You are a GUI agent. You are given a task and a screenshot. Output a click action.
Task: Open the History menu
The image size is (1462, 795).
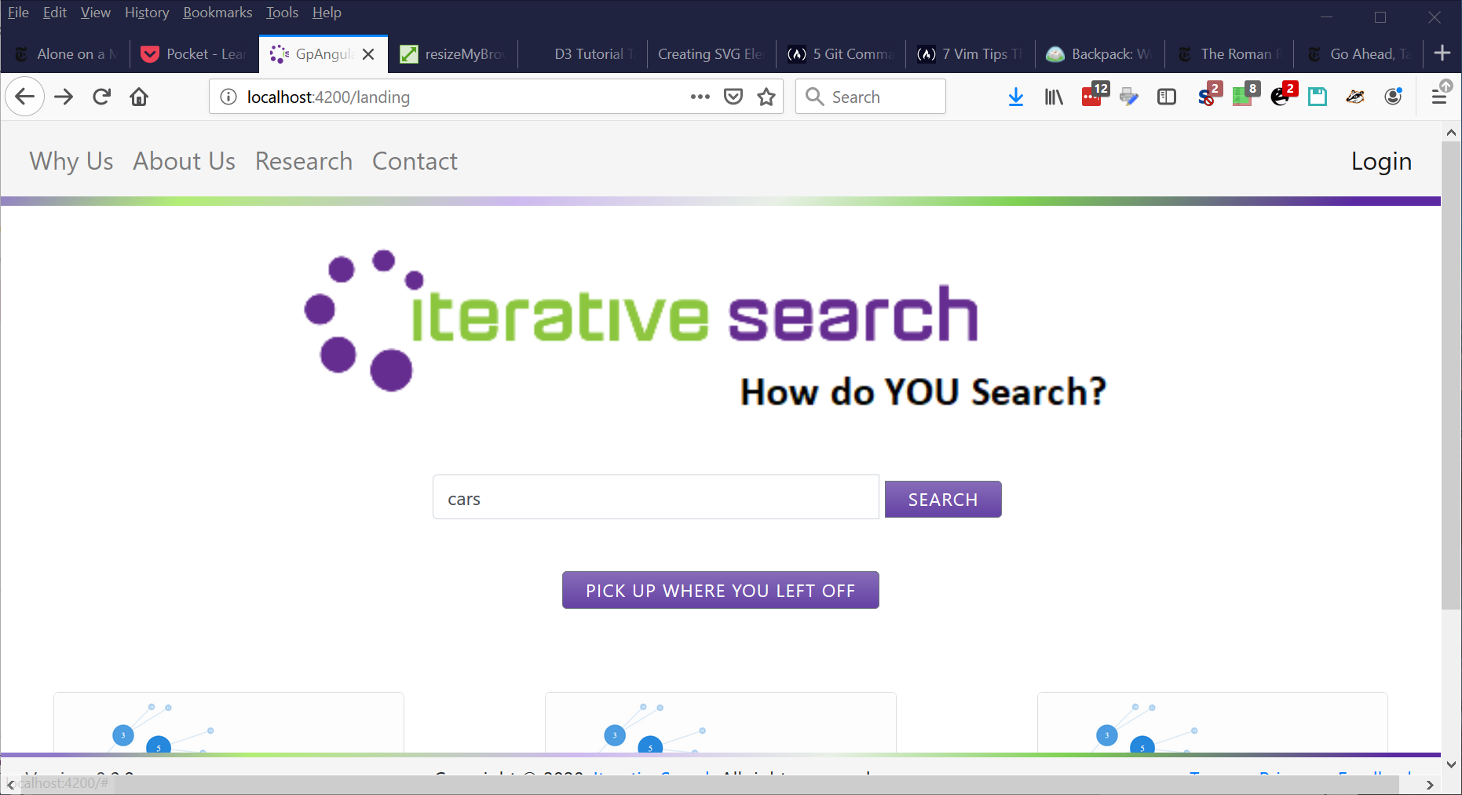pyautogui.click(x=147, y=13)
